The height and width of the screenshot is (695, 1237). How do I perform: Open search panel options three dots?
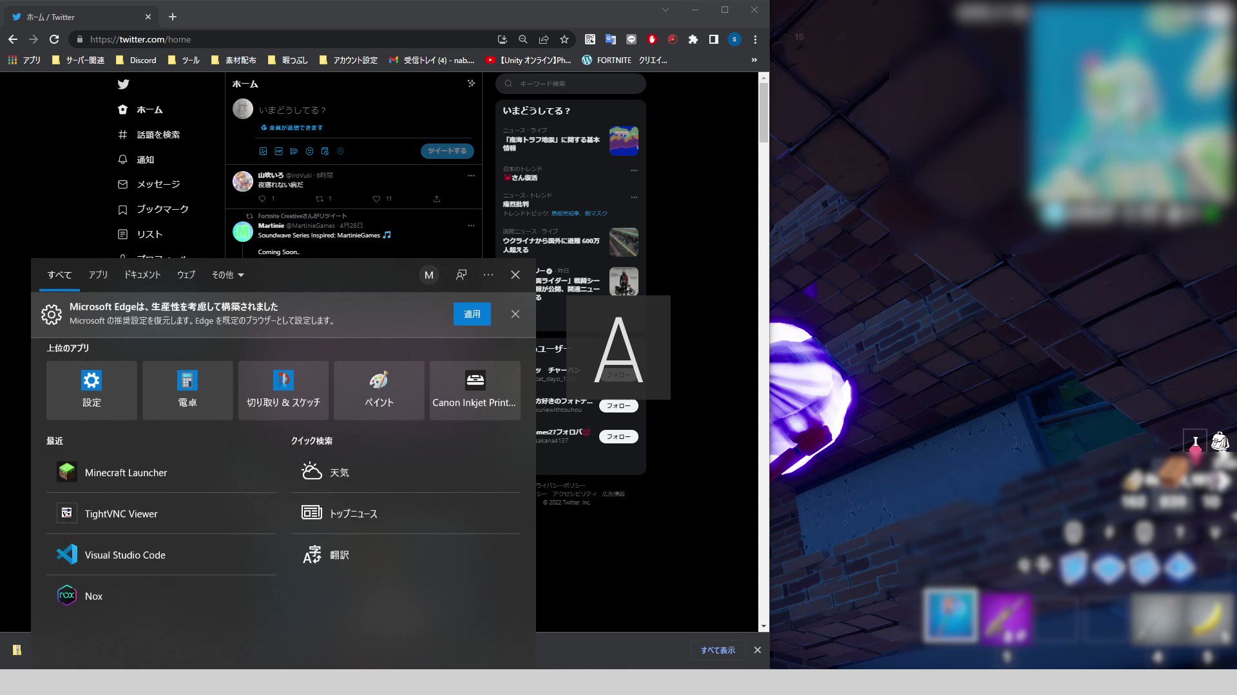click(x=488, y=275)
